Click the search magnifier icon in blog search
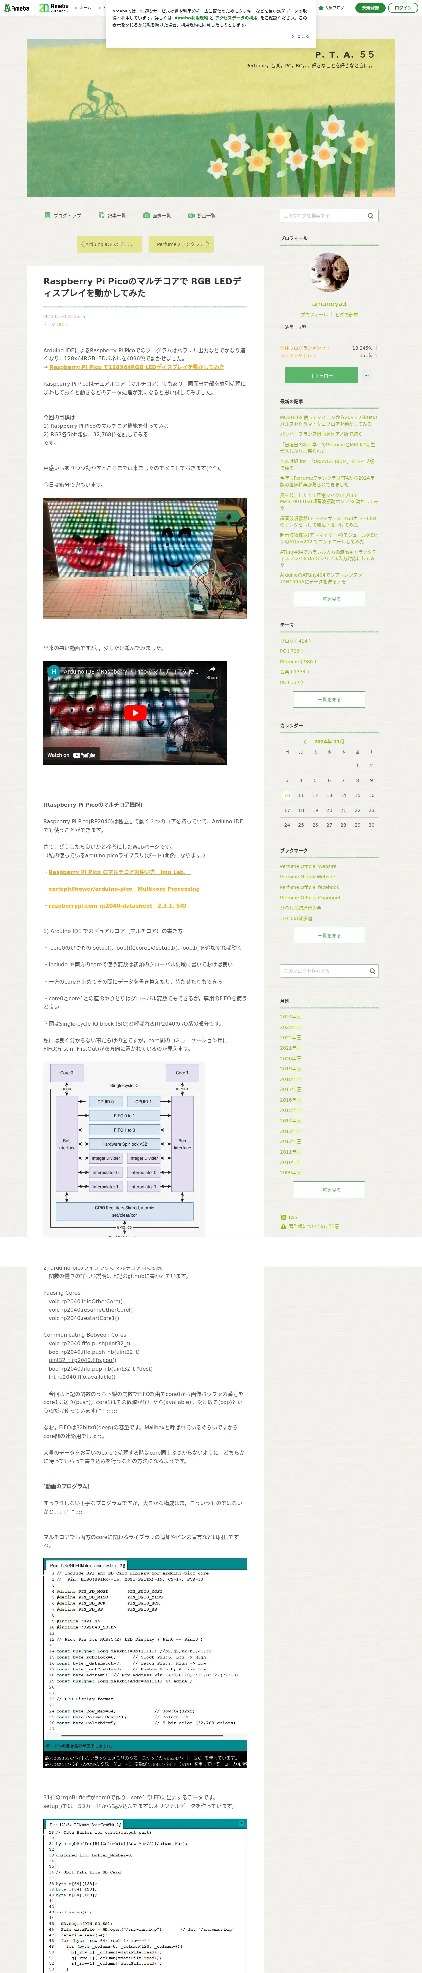The image size is (422, 1973). (371, 216)
